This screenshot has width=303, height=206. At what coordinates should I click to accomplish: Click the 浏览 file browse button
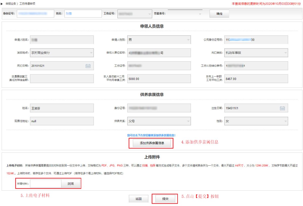71,184
